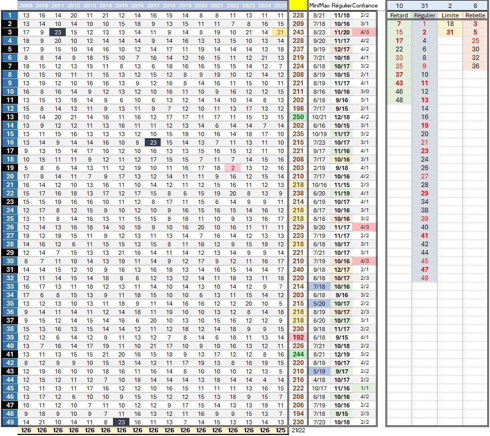Select the Retard header in right panel
The width and height of the screenshot is (490, 436).
[x=399, y=15]
